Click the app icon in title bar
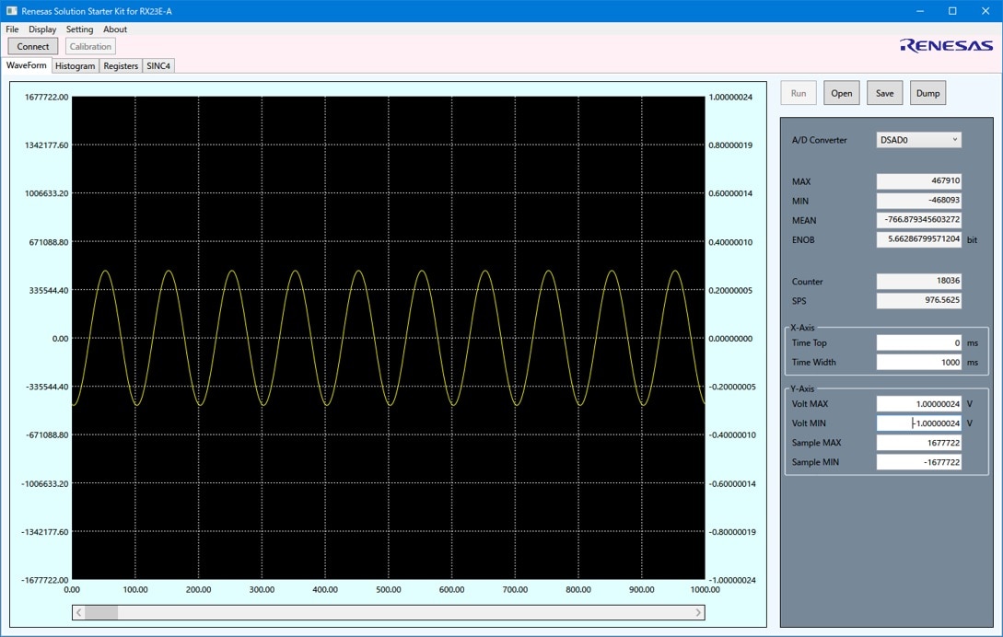Viewport: 1003px width, 637px height. tap(12, 11)
